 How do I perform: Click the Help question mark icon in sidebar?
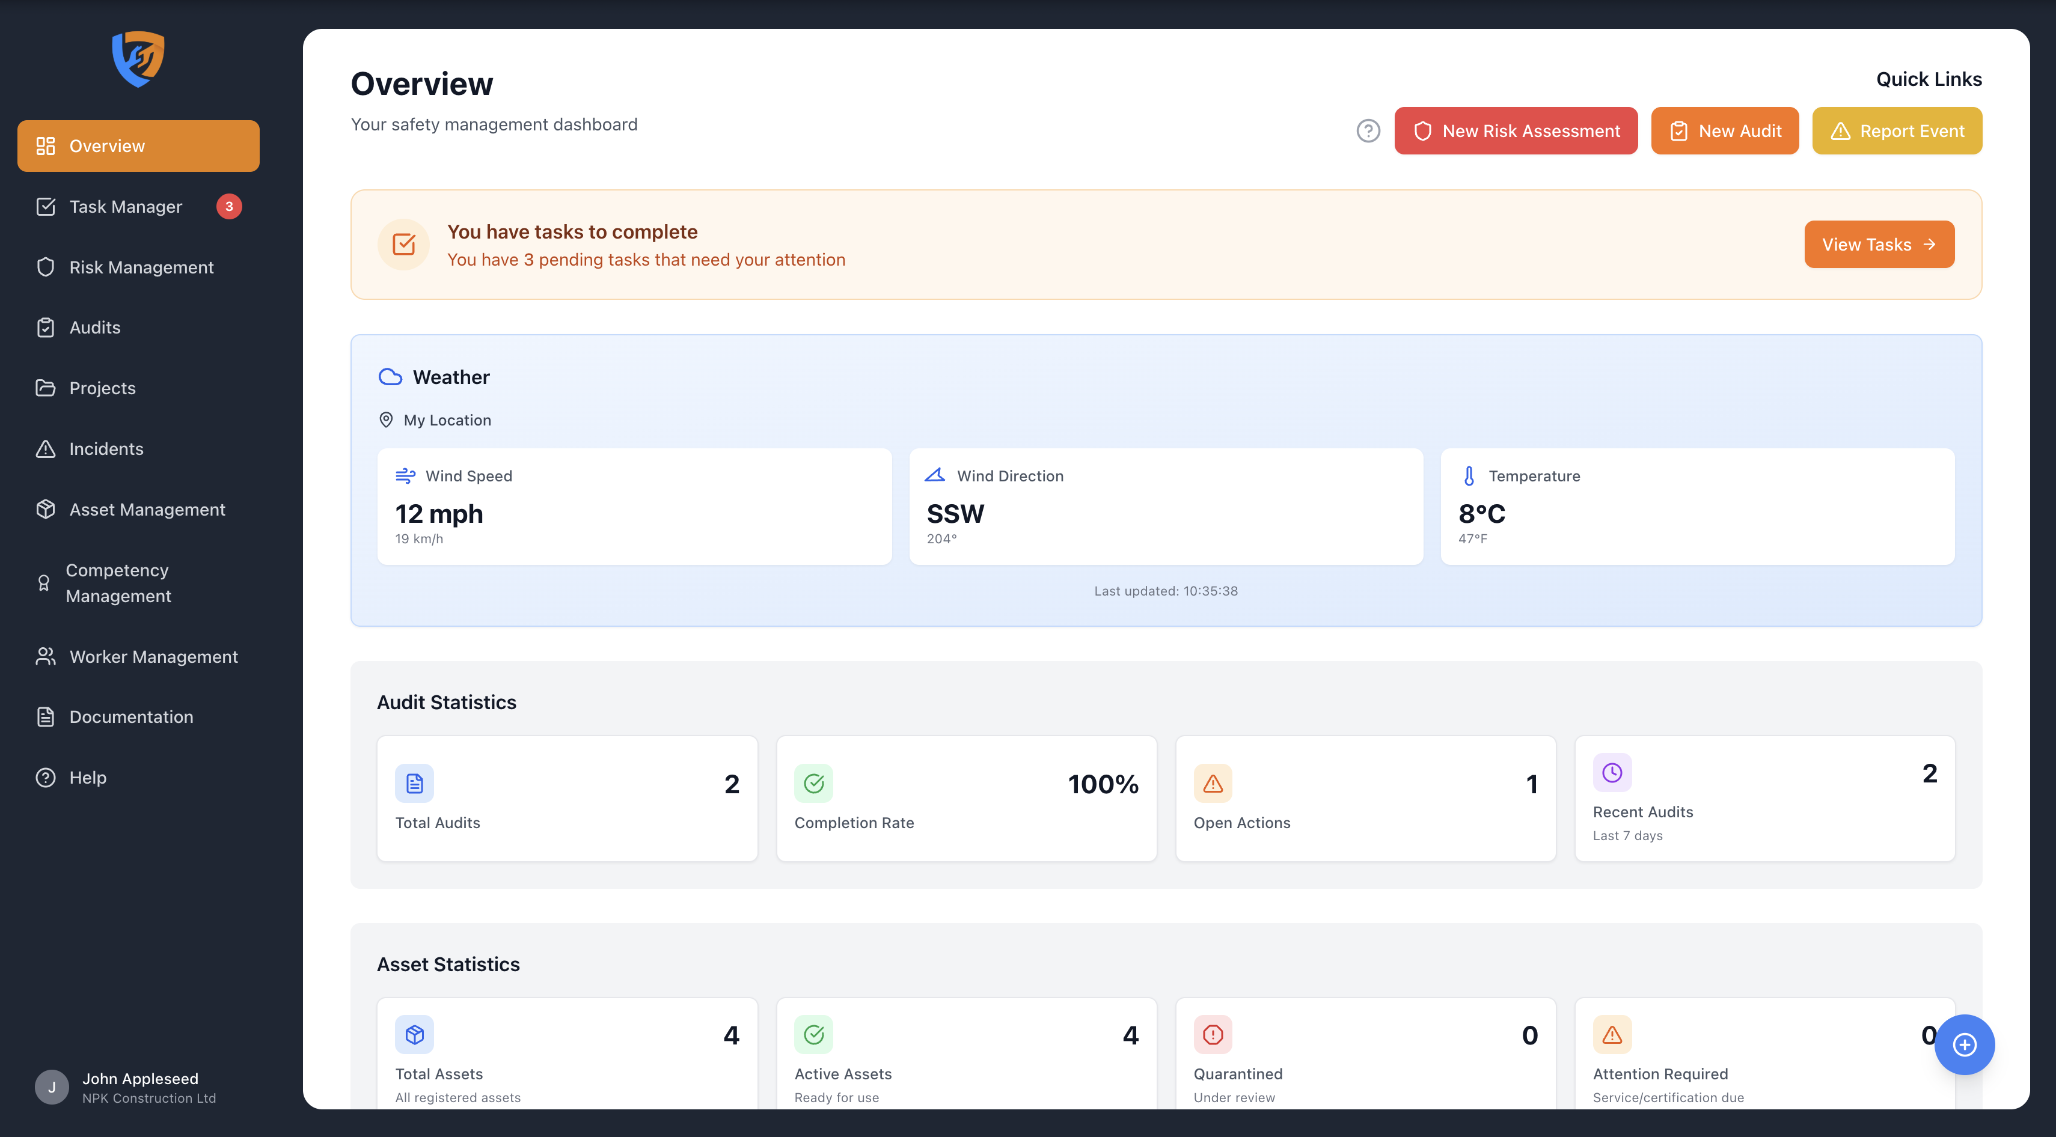46,777
